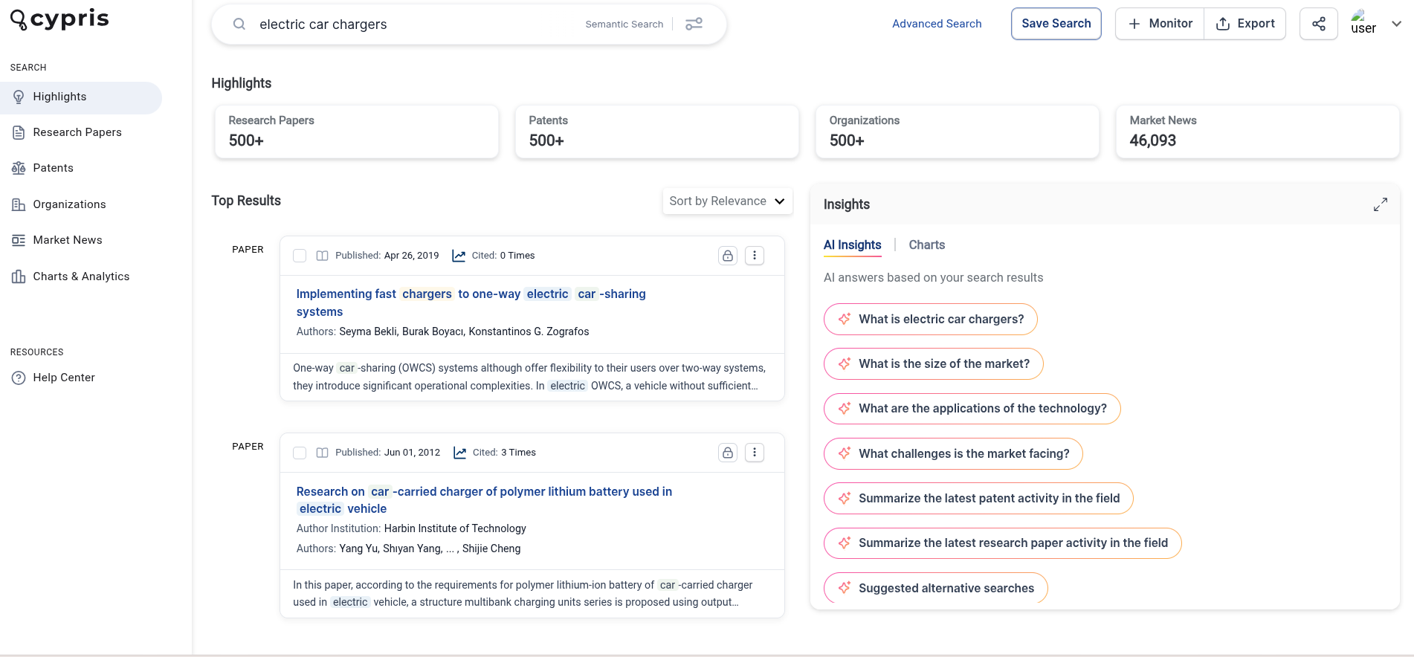
Task: Click book icon on Apr 26, 2019 paper
Action: pos(322,256)
